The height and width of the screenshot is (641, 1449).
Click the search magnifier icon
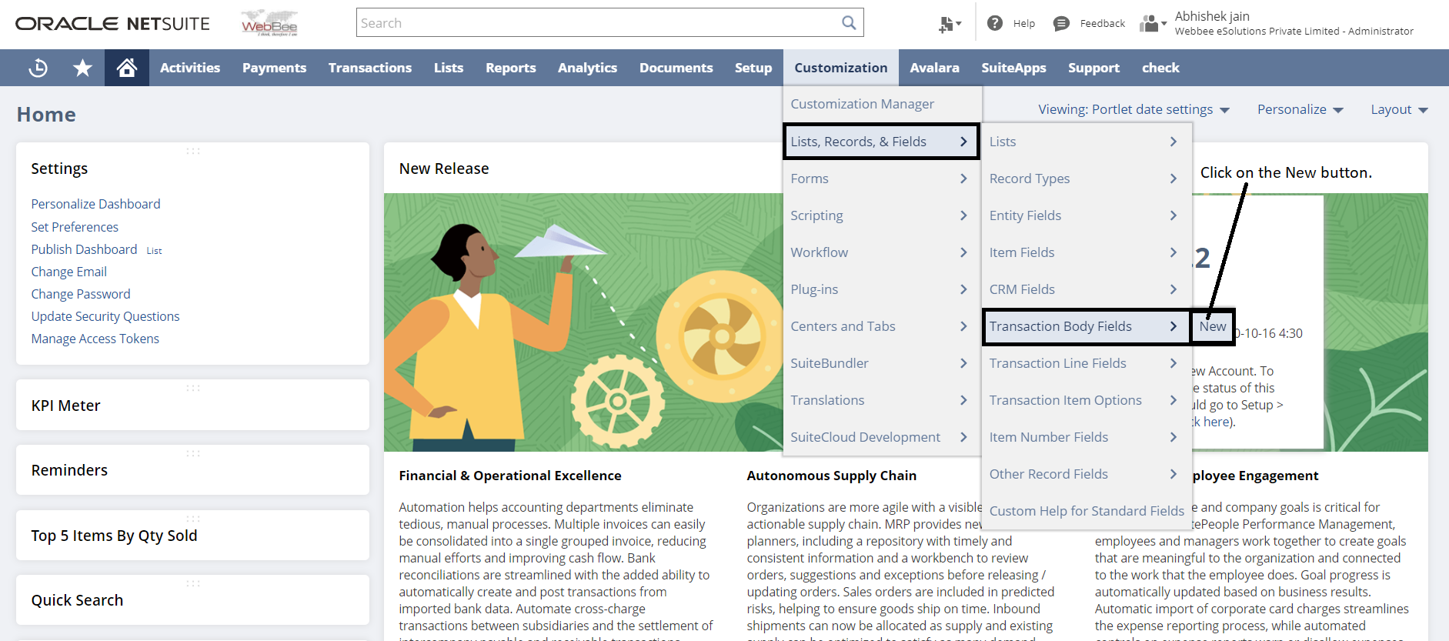849,23
